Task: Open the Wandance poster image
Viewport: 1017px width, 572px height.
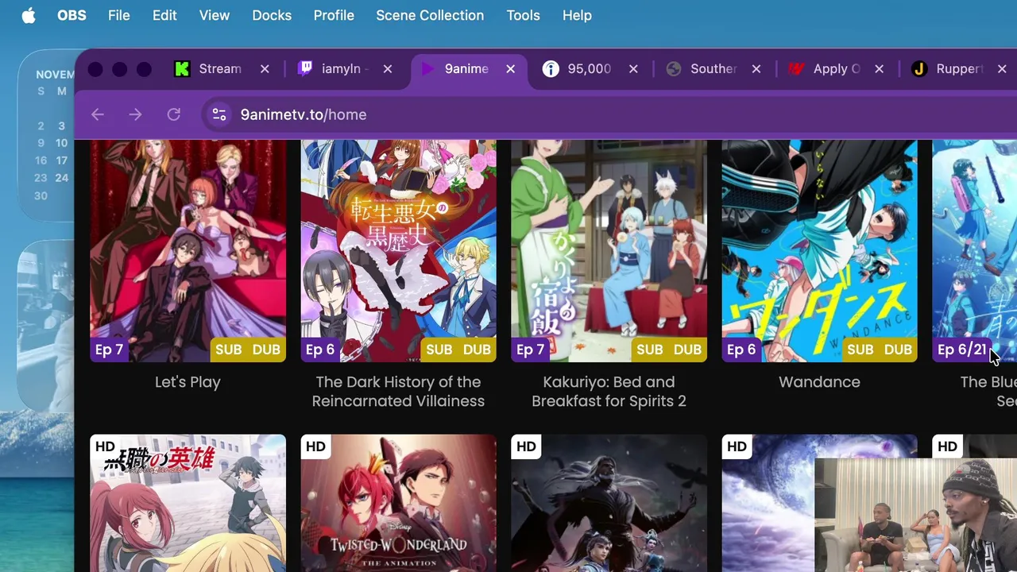Action: tap(820, 251)
